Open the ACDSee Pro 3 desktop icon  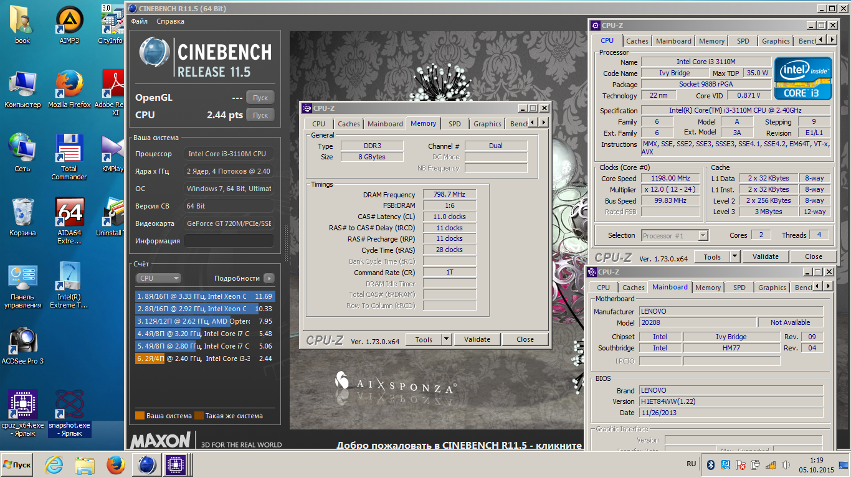(x=22, y=346)
